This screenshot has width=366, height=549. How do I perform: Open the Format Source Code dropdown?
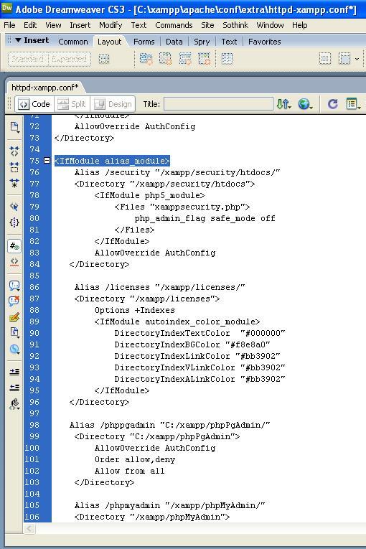14,404
